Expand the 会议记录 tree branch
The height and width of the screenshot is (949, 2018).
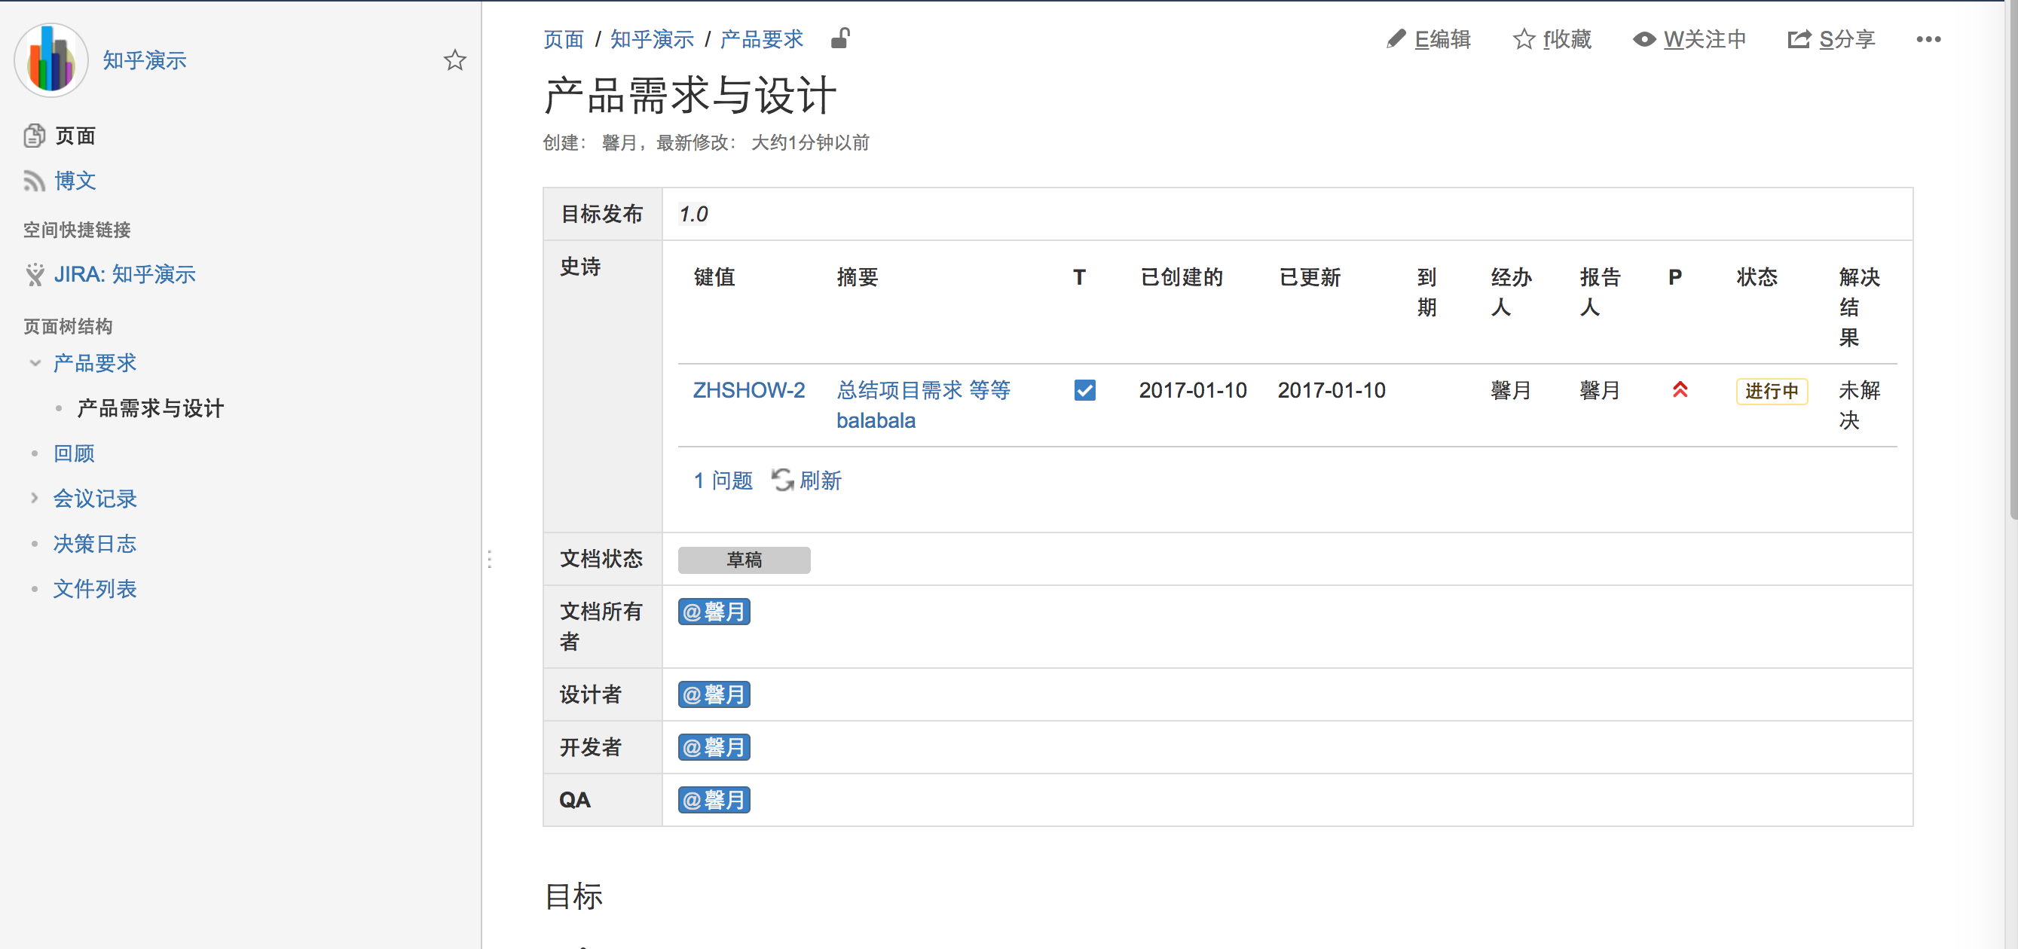34,498
